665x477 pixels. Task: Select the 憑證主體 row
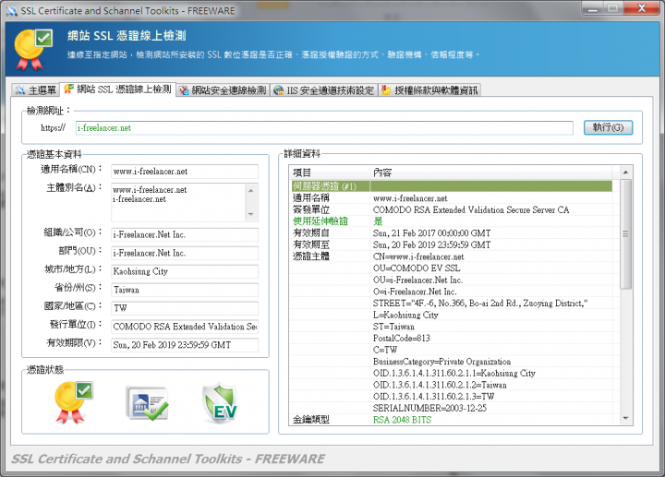pos(452,256)
